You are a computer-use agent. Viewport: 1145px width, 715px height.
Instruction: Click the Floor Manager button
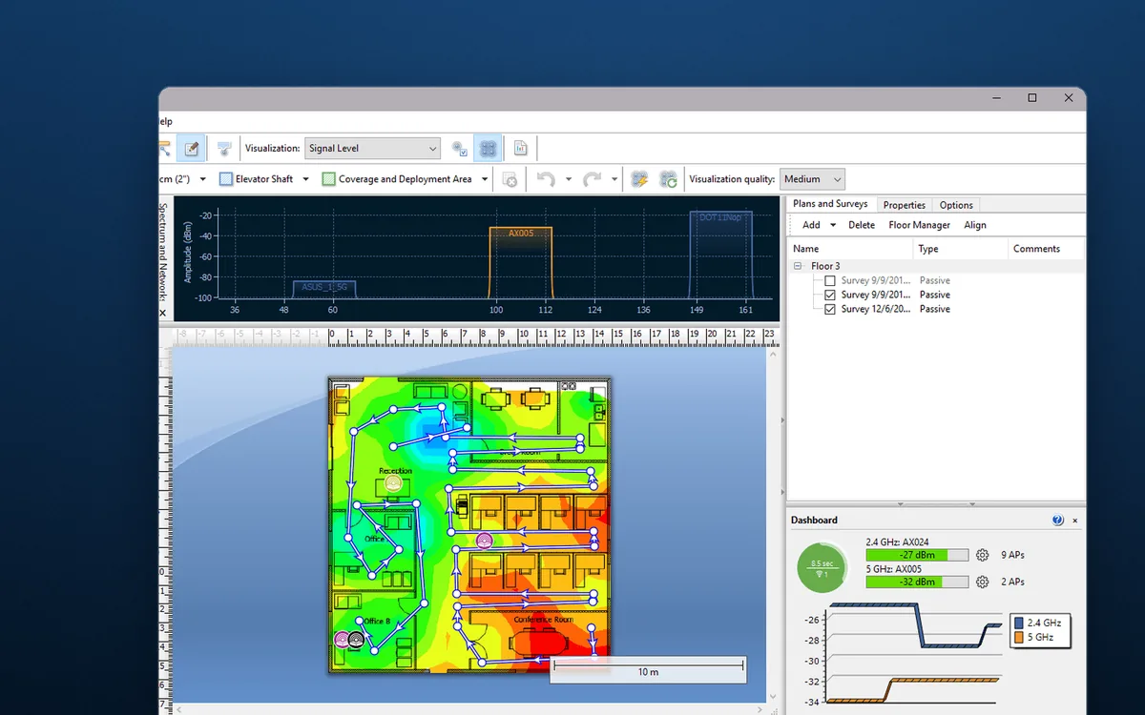click(x=919, y=225)
